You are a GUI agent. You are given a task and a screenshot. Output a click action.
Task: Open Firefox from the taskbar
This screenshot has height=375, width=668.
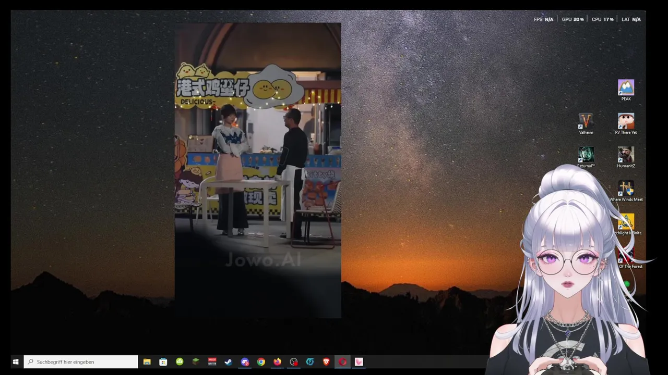click(x=277, y=361)
